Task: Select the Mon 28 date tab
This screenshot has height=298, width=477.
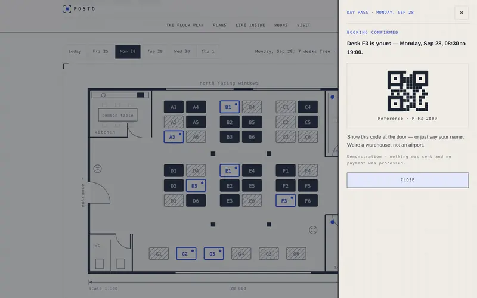Action: tap(128, 52)
